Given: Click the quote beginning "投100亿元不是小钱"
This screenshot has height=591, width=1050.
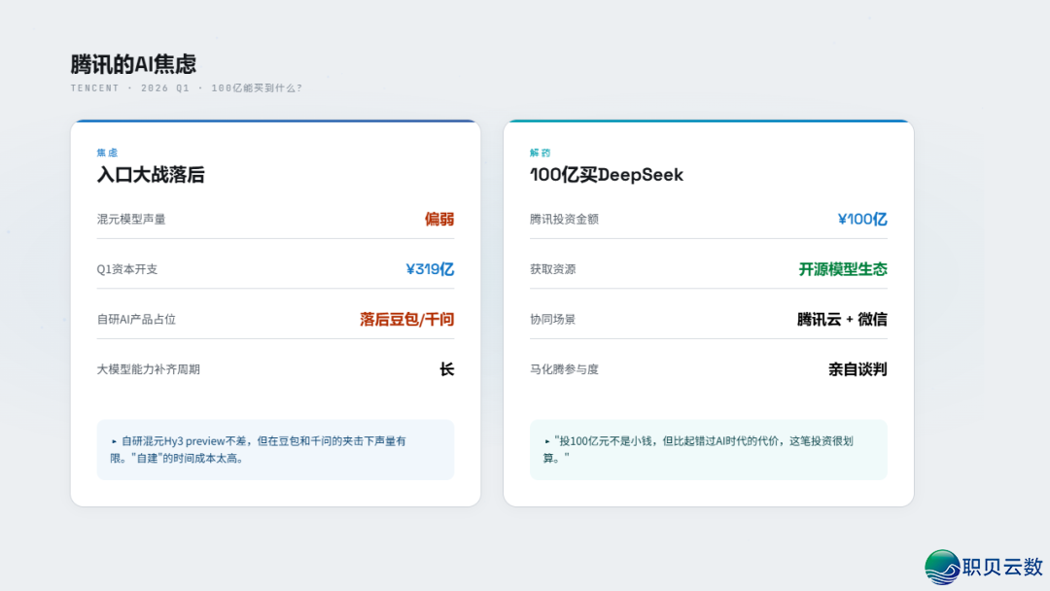Looking at the screenshot, I should tap(709, 450).
